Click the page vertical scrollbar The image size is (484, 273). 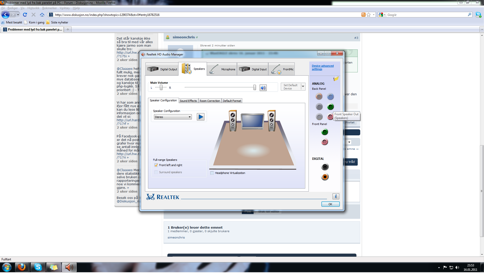pos(482,191)
